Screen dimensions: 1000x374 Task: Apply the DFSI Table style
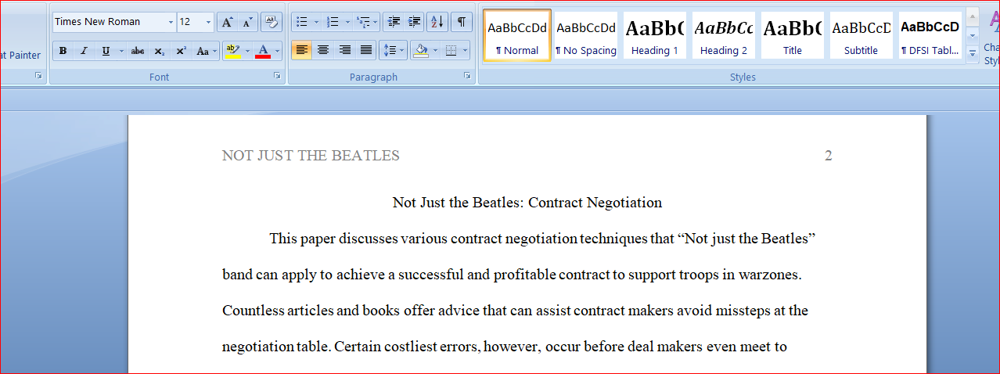pos(930,35)
